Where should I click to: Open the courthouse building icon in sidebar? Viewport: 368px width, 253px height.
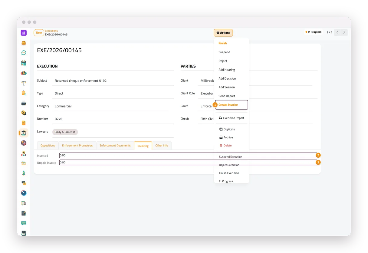tap(24, 133)
